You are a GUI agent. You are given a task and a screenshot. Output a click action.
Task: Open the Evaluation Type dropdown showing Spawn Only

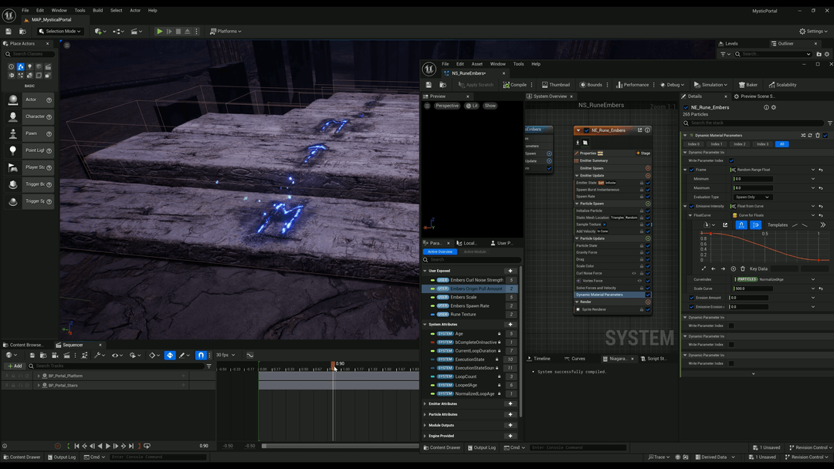[x=753, y=197]
